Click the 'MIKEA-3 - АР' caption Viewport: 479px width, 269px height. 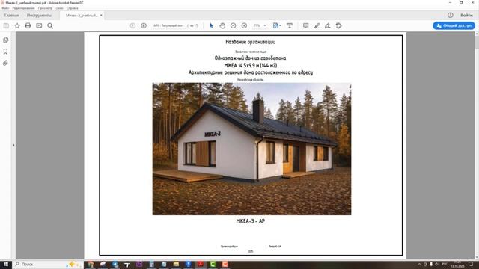pos(251,221)
